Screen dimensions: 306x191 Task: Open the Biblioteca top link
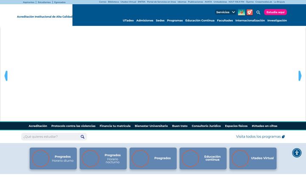(x=113, y=2)
